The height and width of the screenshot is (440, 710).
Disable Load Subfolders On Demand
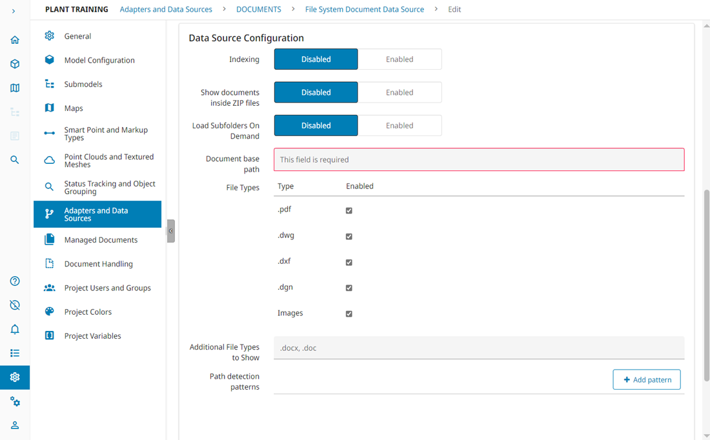(x=316, y=125)
